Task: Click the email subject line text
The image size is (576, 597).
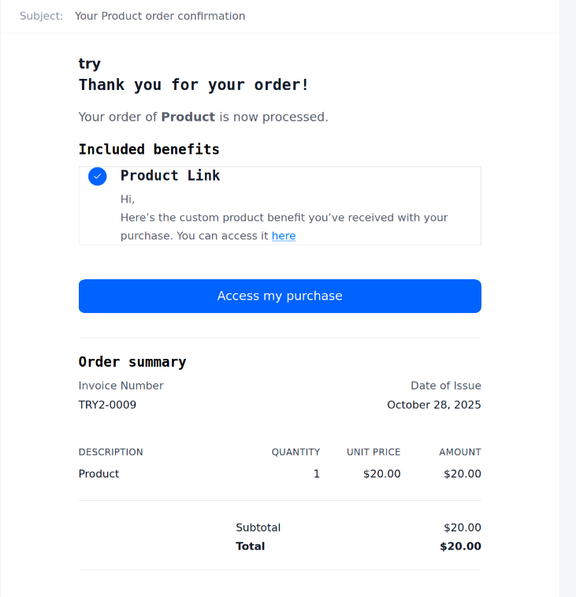Action: click(160, 16)
